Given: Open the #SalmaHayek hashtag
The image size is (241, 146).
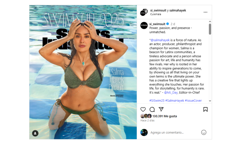Looking at the screenshot, I should [175, 101].
